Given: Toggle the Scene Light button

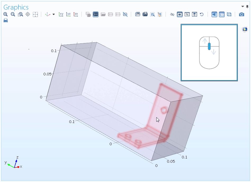Looking at the screenshot, I should (214, 14).
